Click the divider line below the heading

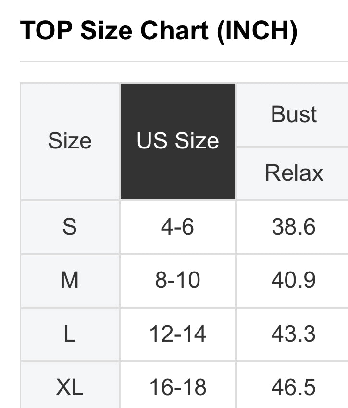click(184, 62)
